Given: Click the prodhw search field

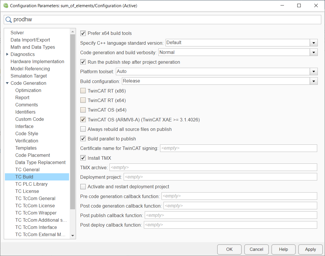Looking at the screenshot, I should [162, 20].
